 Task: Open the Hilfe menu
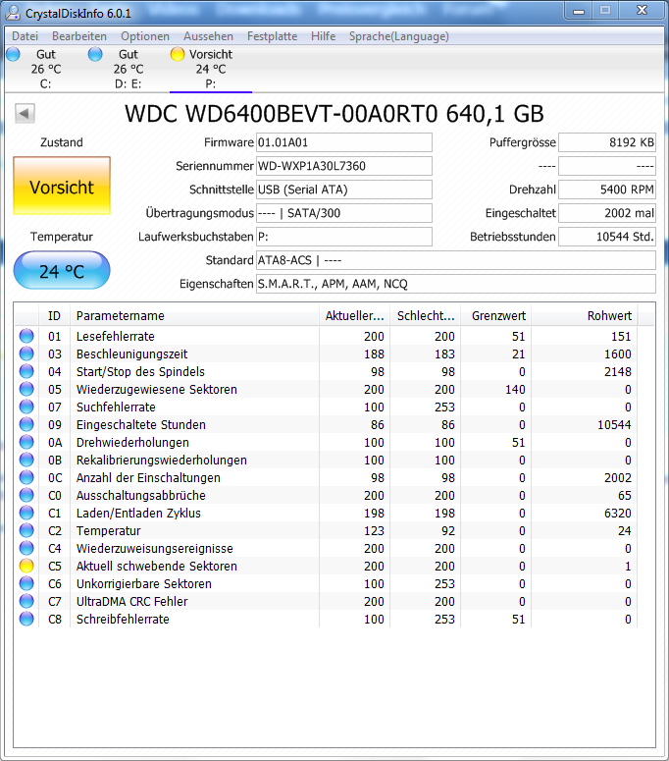coord(323,36)
